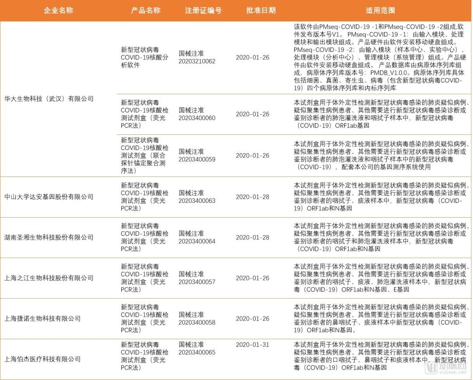Click the 荧光PCR法 product in 捷诺生物 row
The height and width of the screenshot is (380, 473).
click(x=145, y=318)
